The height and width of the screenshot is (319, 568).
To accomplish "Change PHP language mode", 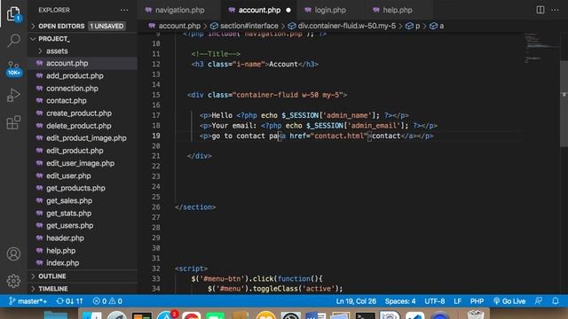I will [477, 301].
